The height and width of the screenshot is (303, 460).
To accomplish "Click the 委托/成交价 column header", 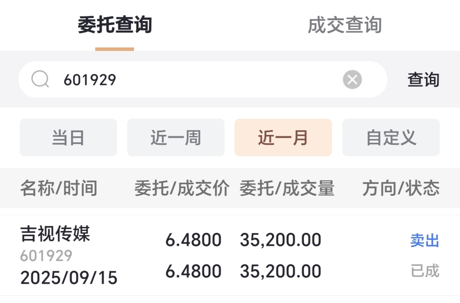I will (x=182, y=188).
